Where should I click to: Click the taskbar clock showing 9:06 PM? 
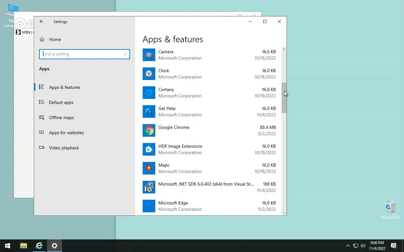377,246
